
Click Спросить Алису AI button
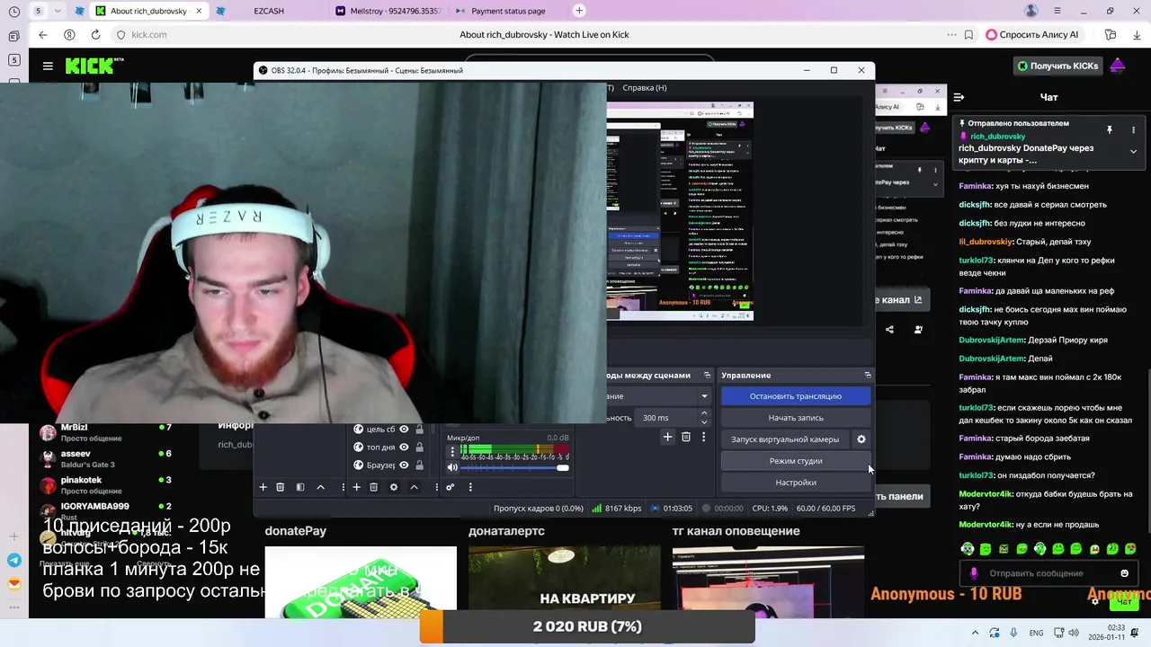tap(1032, 34)
